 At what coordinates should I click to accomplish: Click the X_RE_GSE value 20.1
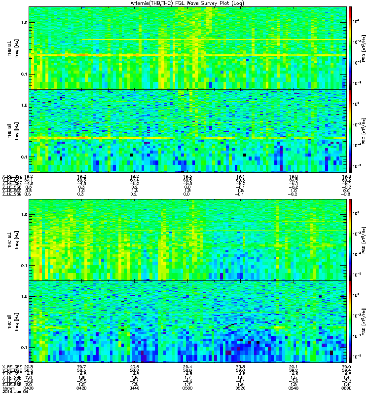point(293,367)
